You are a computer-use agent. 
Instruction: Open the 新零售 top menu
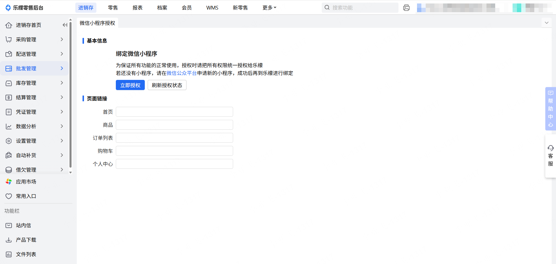click(x=240, y=8)
